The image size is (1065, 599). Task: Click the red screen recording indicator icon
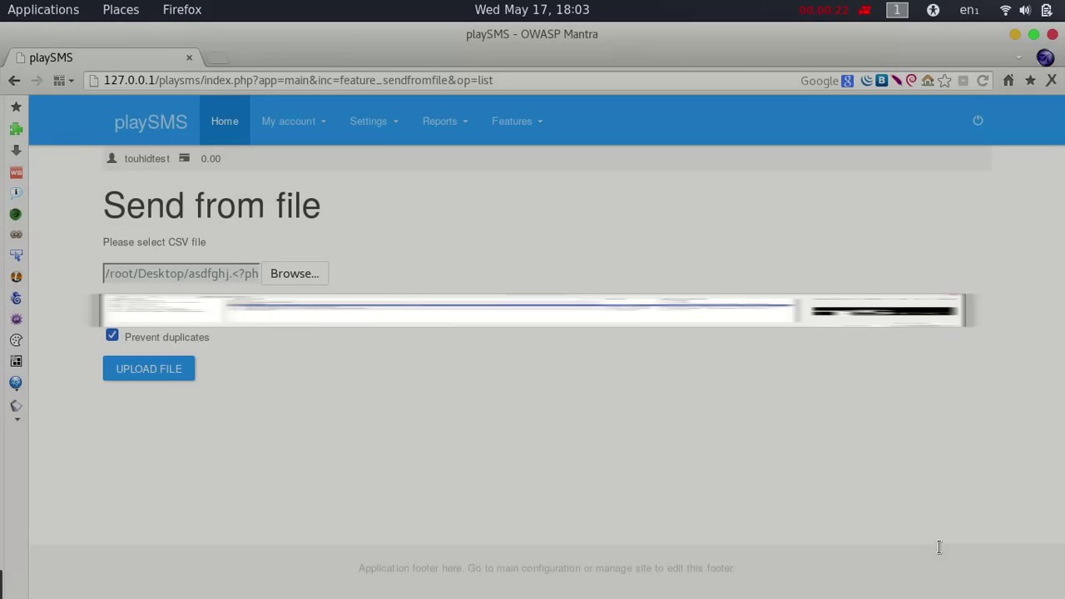pos(865,10)
